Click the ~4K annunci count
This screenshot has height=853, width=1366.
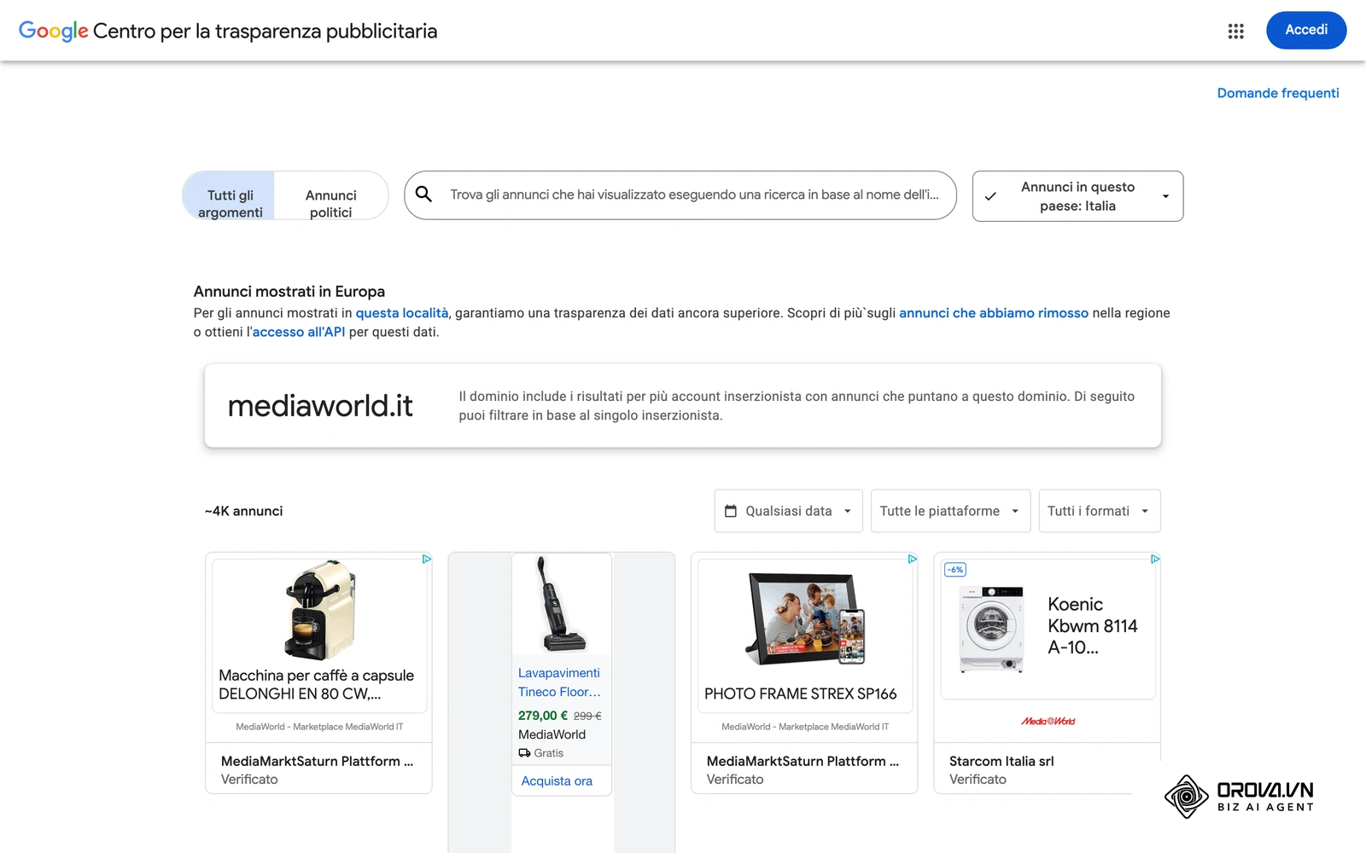click(243, 511)
